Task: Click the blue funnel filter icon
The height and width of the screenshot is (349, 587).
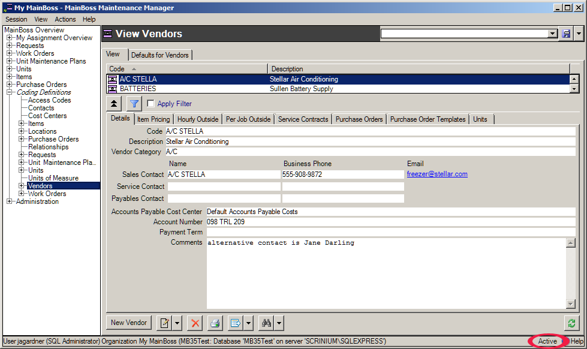Action: (134, 104)
